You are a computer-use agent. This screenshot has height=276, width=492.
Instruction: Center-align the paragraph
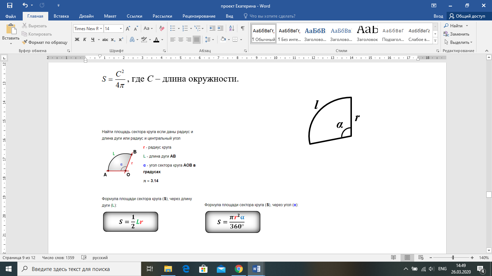click(180, 40)
